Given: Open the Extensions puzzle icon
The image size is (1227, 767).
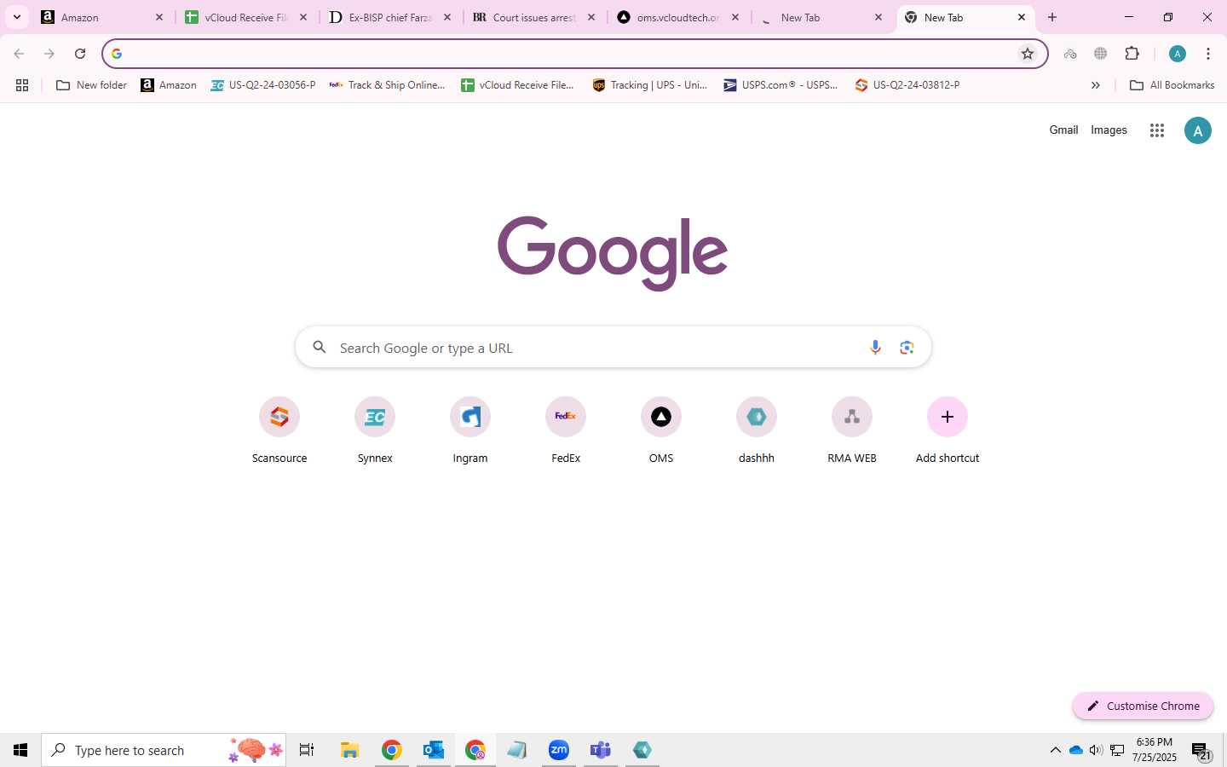Looking at the screenshot, I should (1132, 54).
